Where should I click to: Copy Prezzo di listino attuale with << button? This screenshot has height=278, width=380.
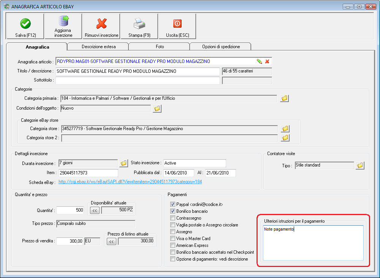(x=111, y=242)
